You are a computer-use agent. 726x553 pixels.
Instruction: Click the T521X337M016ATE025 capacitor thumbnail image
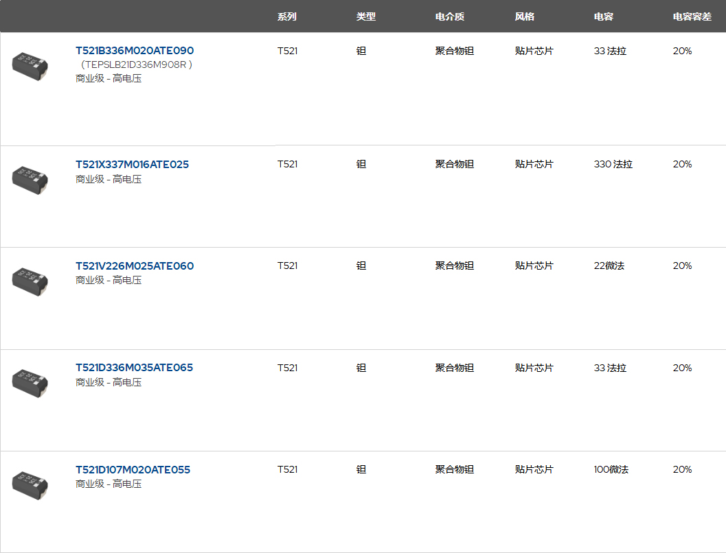coord(30,178)
